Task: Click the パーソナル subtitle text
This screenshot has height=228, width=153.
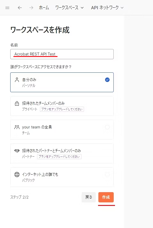Action: [28, 85]
